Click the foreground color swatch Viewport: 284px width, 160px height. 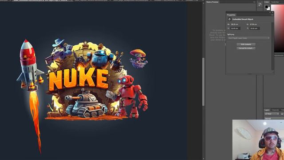[266, 7]
